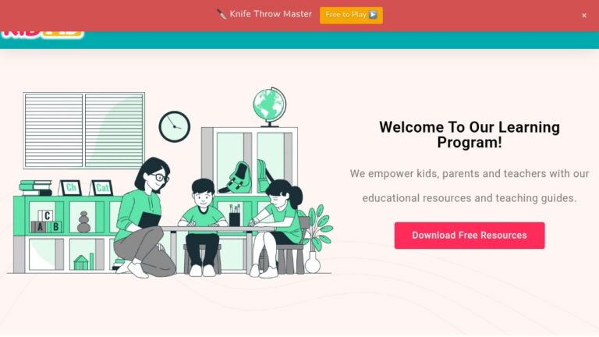This screenshot has height=337, width=599.
Task: Click the boy seated at the table
Action: (203, 227)
